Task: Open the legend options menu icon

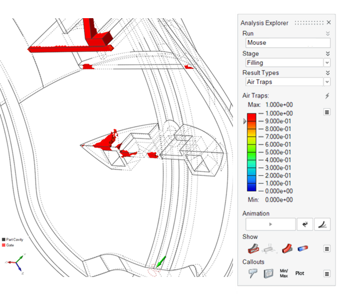Action: point(327,112)
